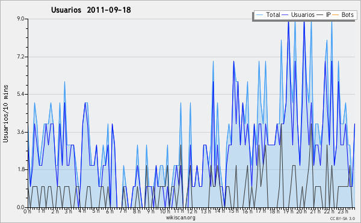Click the y-axis label 'Usuarios/10 mins'
The image size is (361, 223).
point(5,113)
